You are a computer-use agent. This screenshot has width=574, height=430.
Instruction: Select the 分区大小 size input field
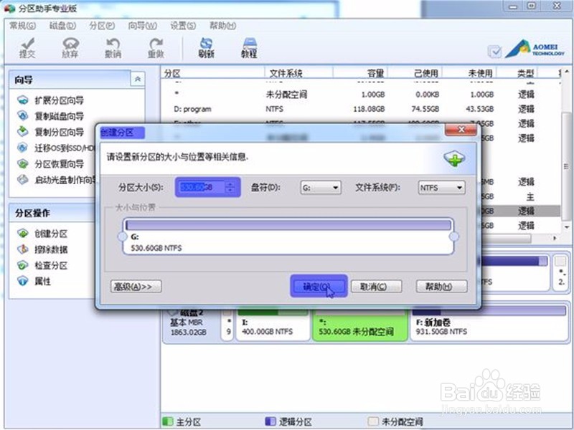[204, 187]
